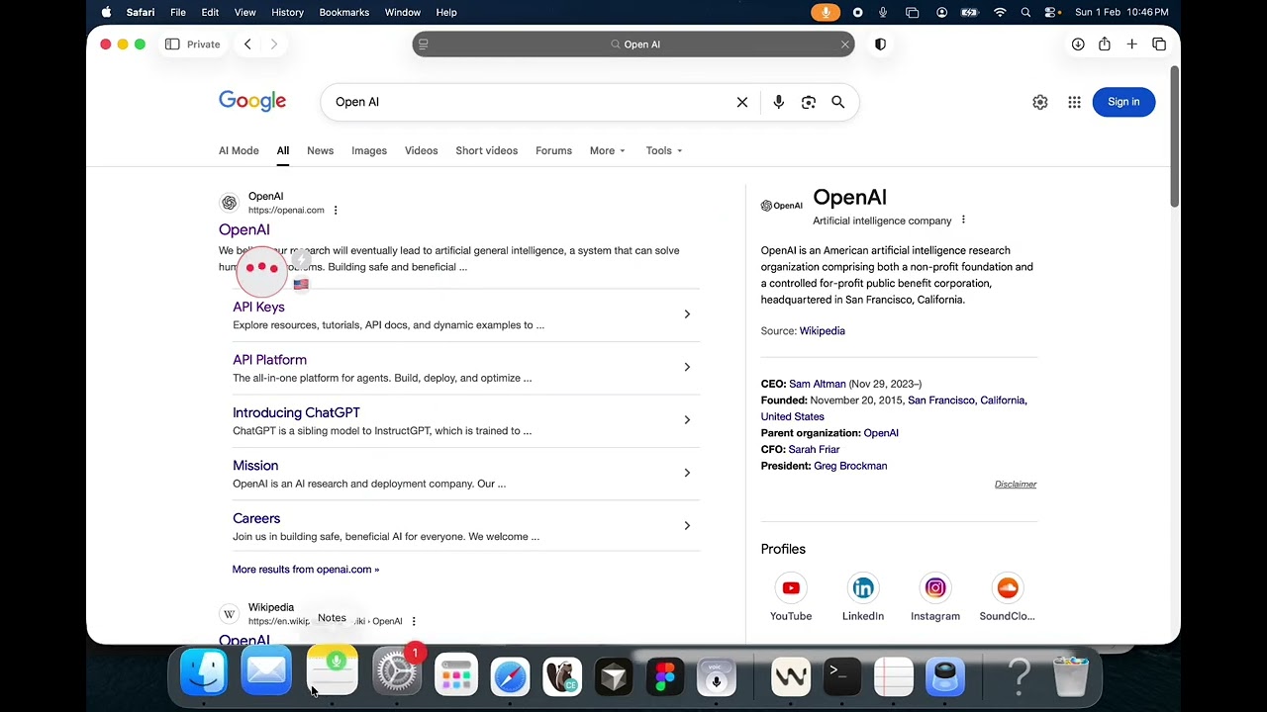Stop loading via address bar X
The image size is (1267, 712).
click(x=844, y=44)
